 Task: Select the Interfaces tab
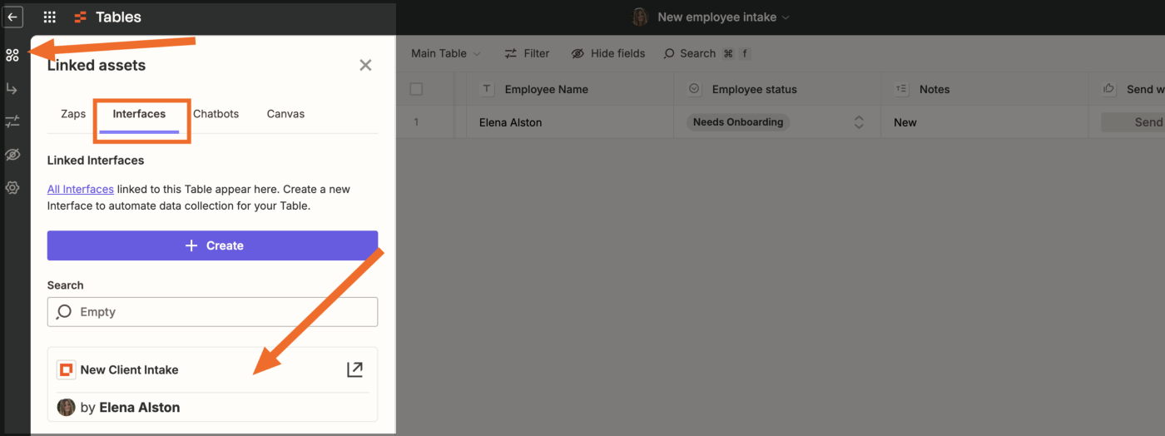139,114
